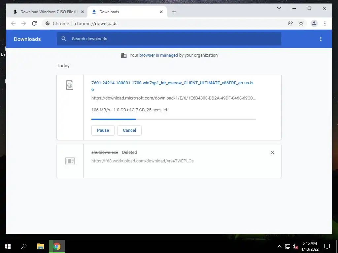Open the Downloads page more actions menu
Image resolution: width=338 pixels, height=253 pixels.
[x=321, y=39]
